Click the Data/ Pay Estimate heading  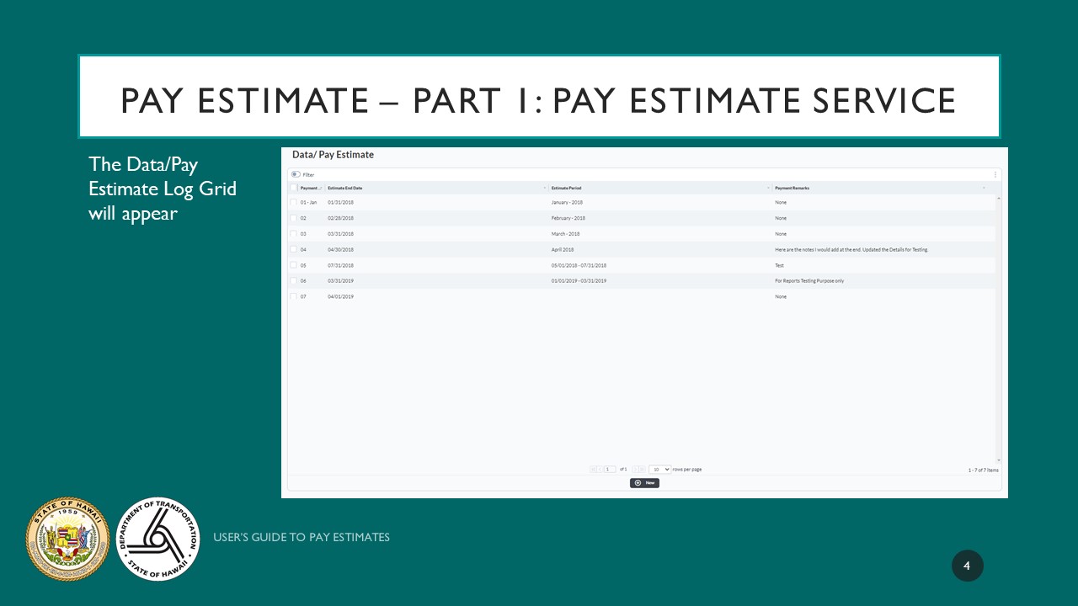click(333, 155)
